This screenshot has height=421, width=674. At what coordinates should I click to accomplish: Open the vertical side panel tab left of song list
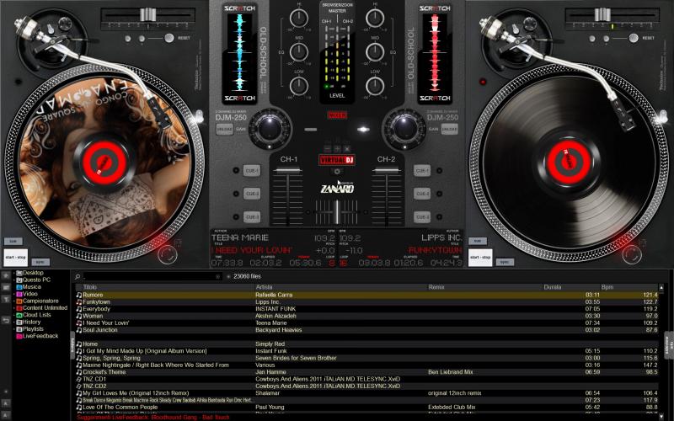pos(72,345)
